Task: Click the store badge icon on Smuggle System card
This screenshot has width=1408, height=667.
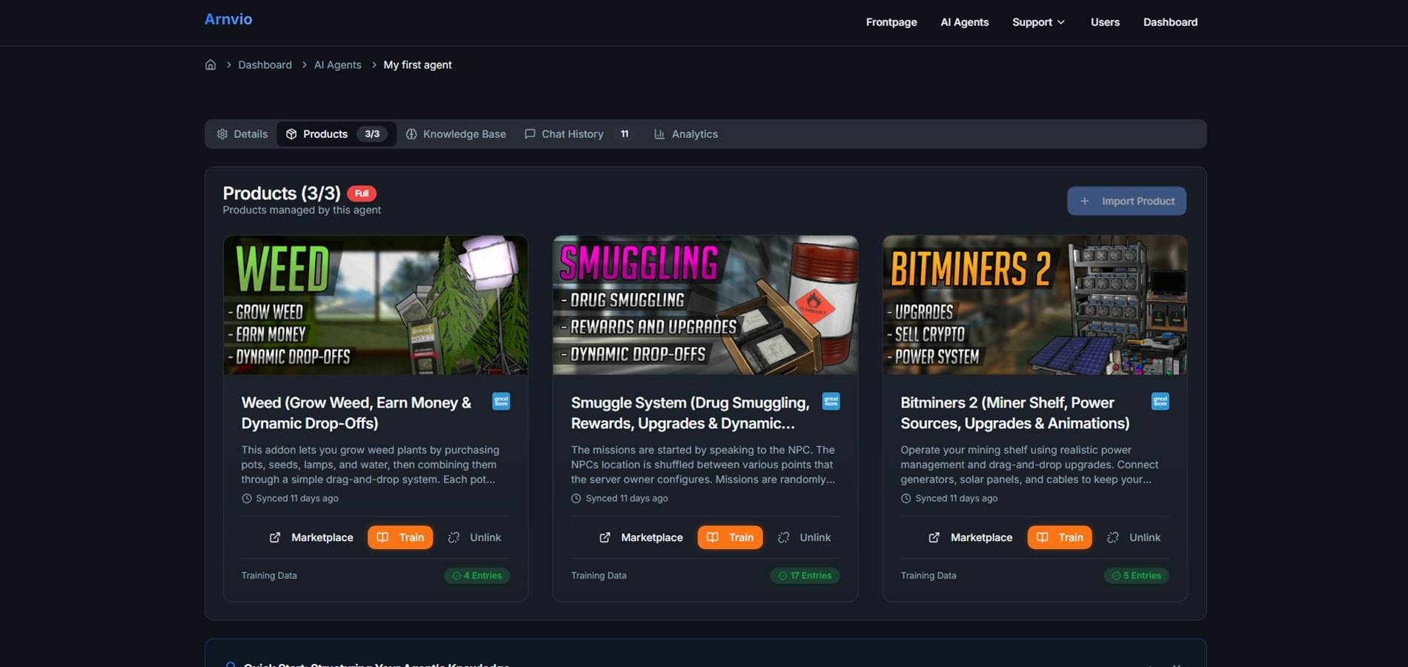Action: pyautogui.click(x=831, y=402)
